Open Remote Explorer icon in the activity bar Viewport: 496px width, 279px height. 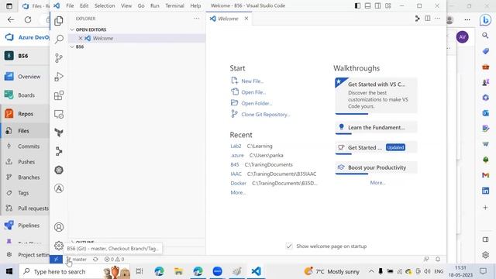click(59, 114)
